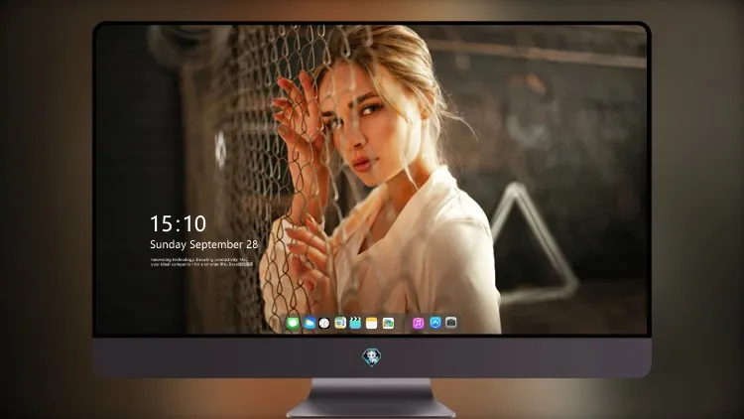Viewport: 744px width, 419px height.
Task: Open the Maps app icon in the dock
Action: [x=340, y=324]
